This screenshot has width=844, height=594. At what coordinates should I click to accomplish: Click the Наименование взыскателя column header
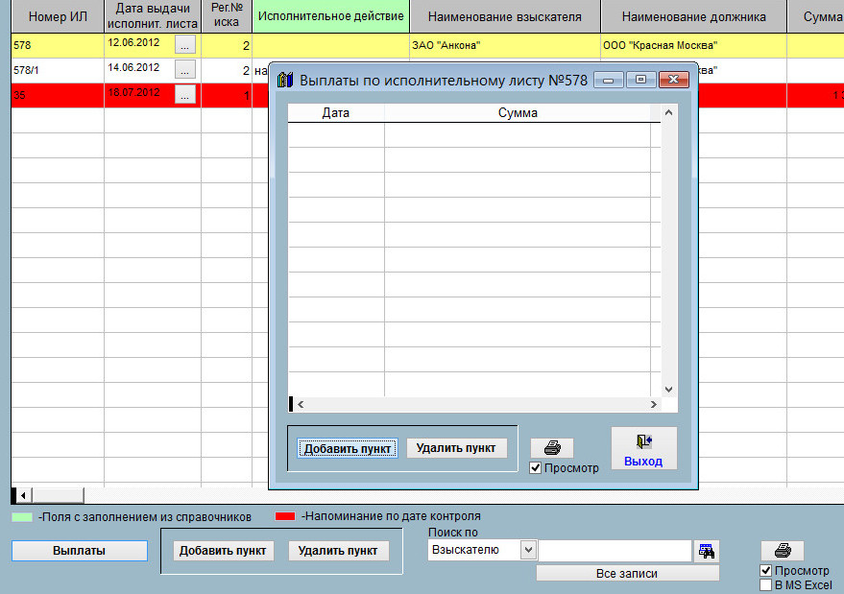[505, 16]
